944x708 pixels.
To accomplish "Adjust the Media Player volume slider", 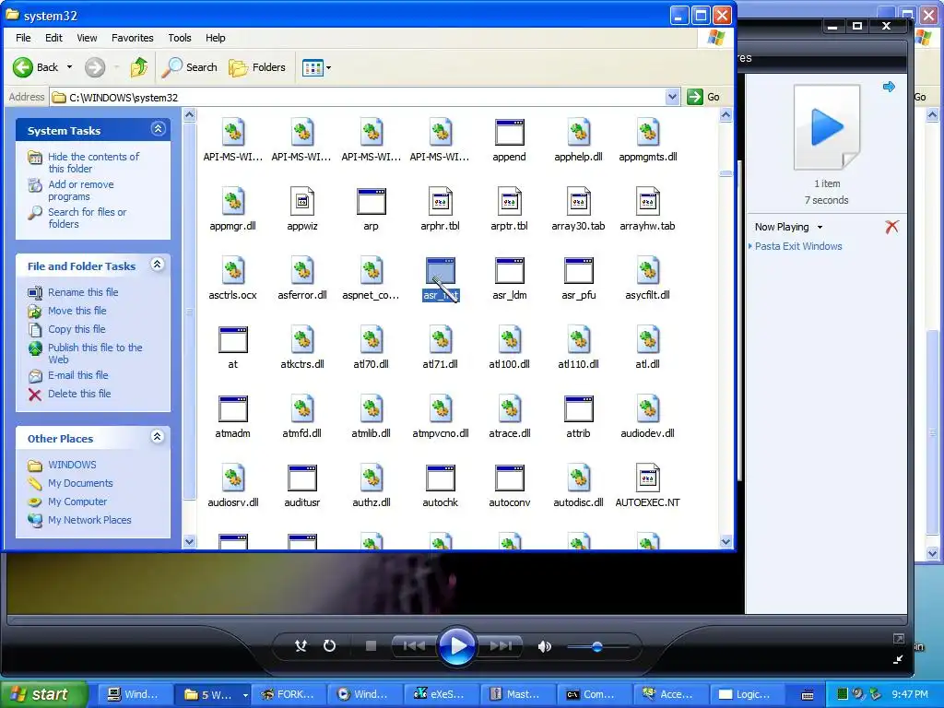I will point(597,647).
